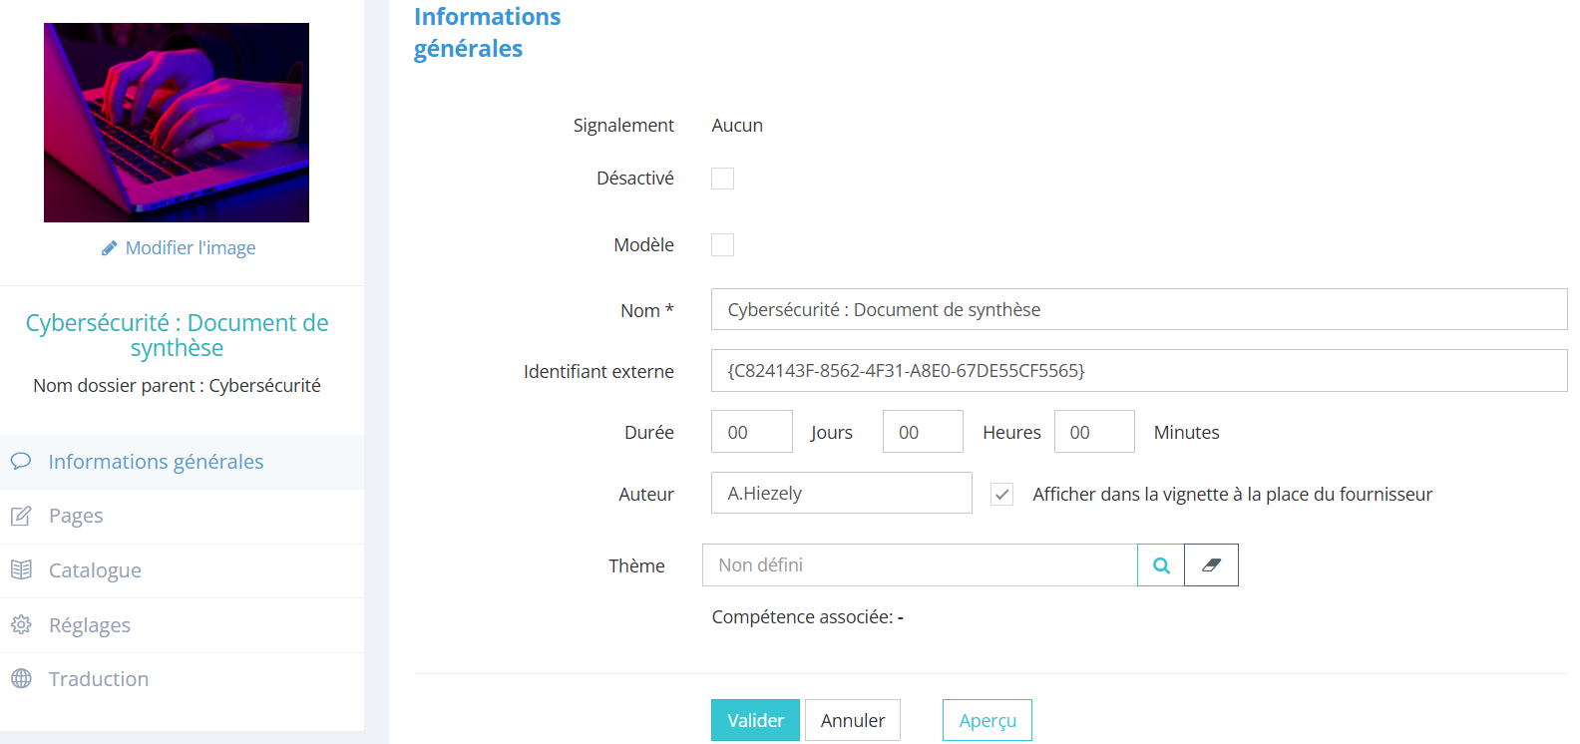The height and width of the screenshot is (744, 1580).
Task: Open the Aperçu preview button
Action: pos(987,720)
